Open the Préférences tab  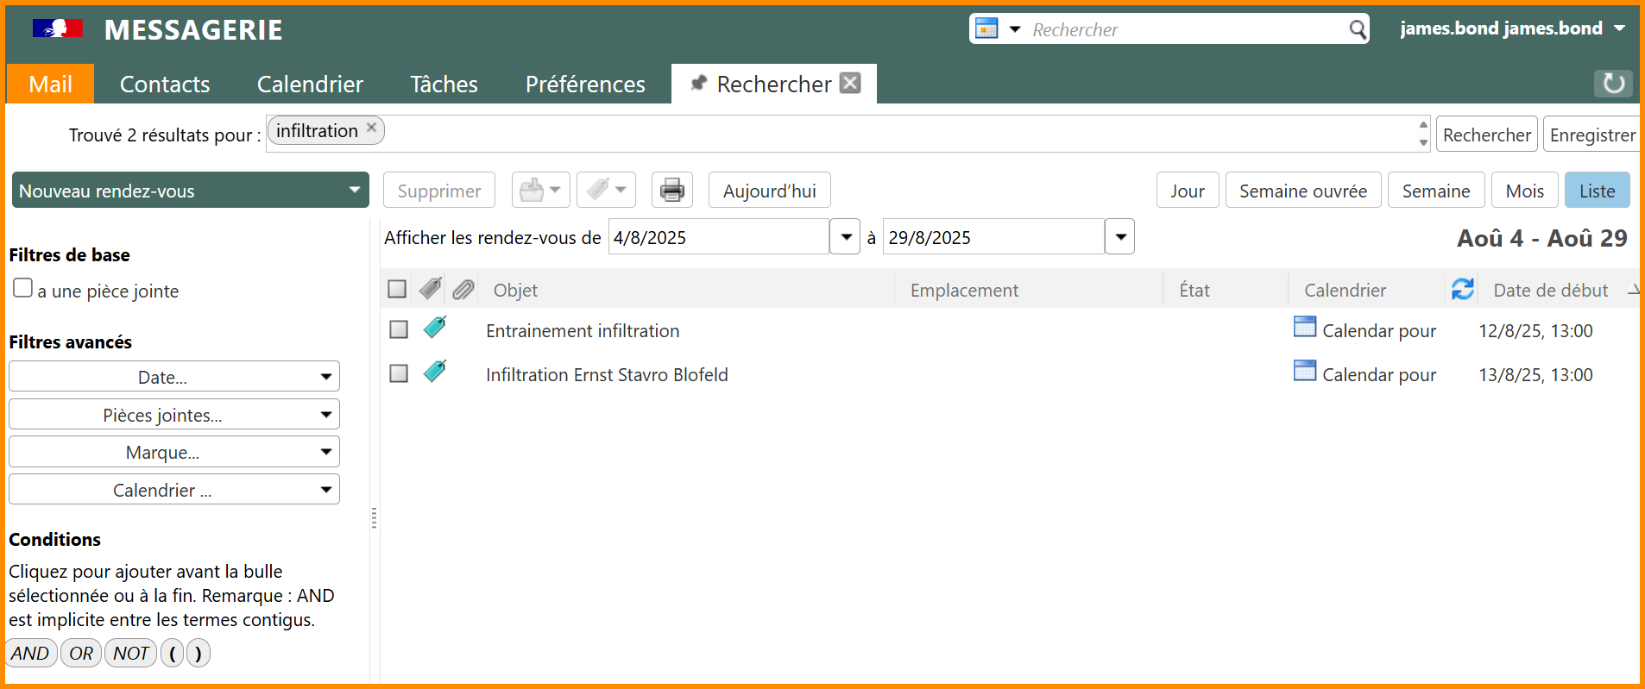pyautogui.click(x=584, y=84)
